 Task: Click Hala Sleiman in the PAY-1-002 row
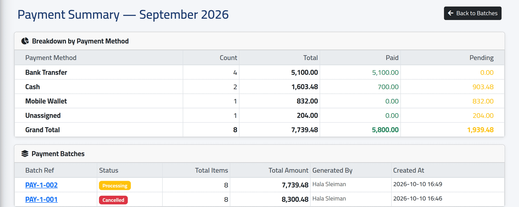point(329,184)
